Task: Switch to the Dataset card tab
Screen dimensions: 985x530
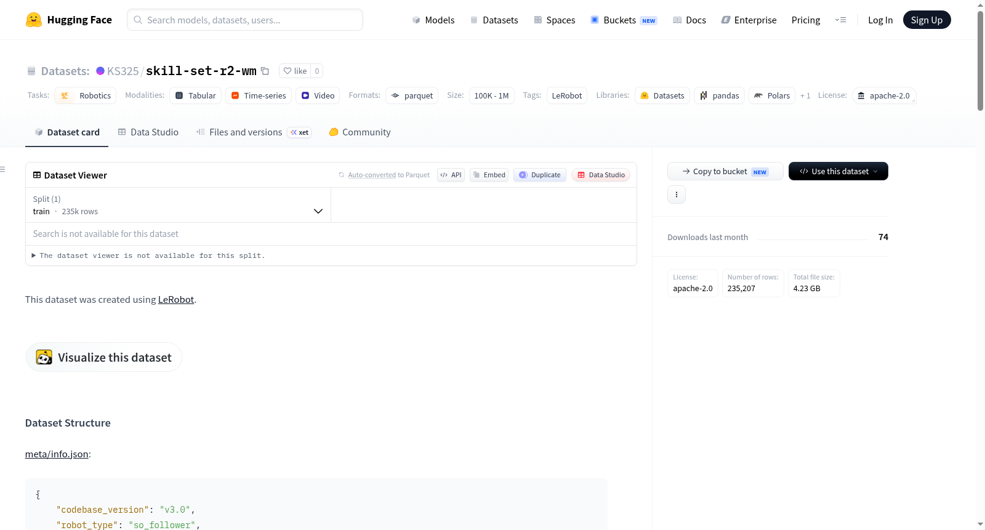Action: 67,132
